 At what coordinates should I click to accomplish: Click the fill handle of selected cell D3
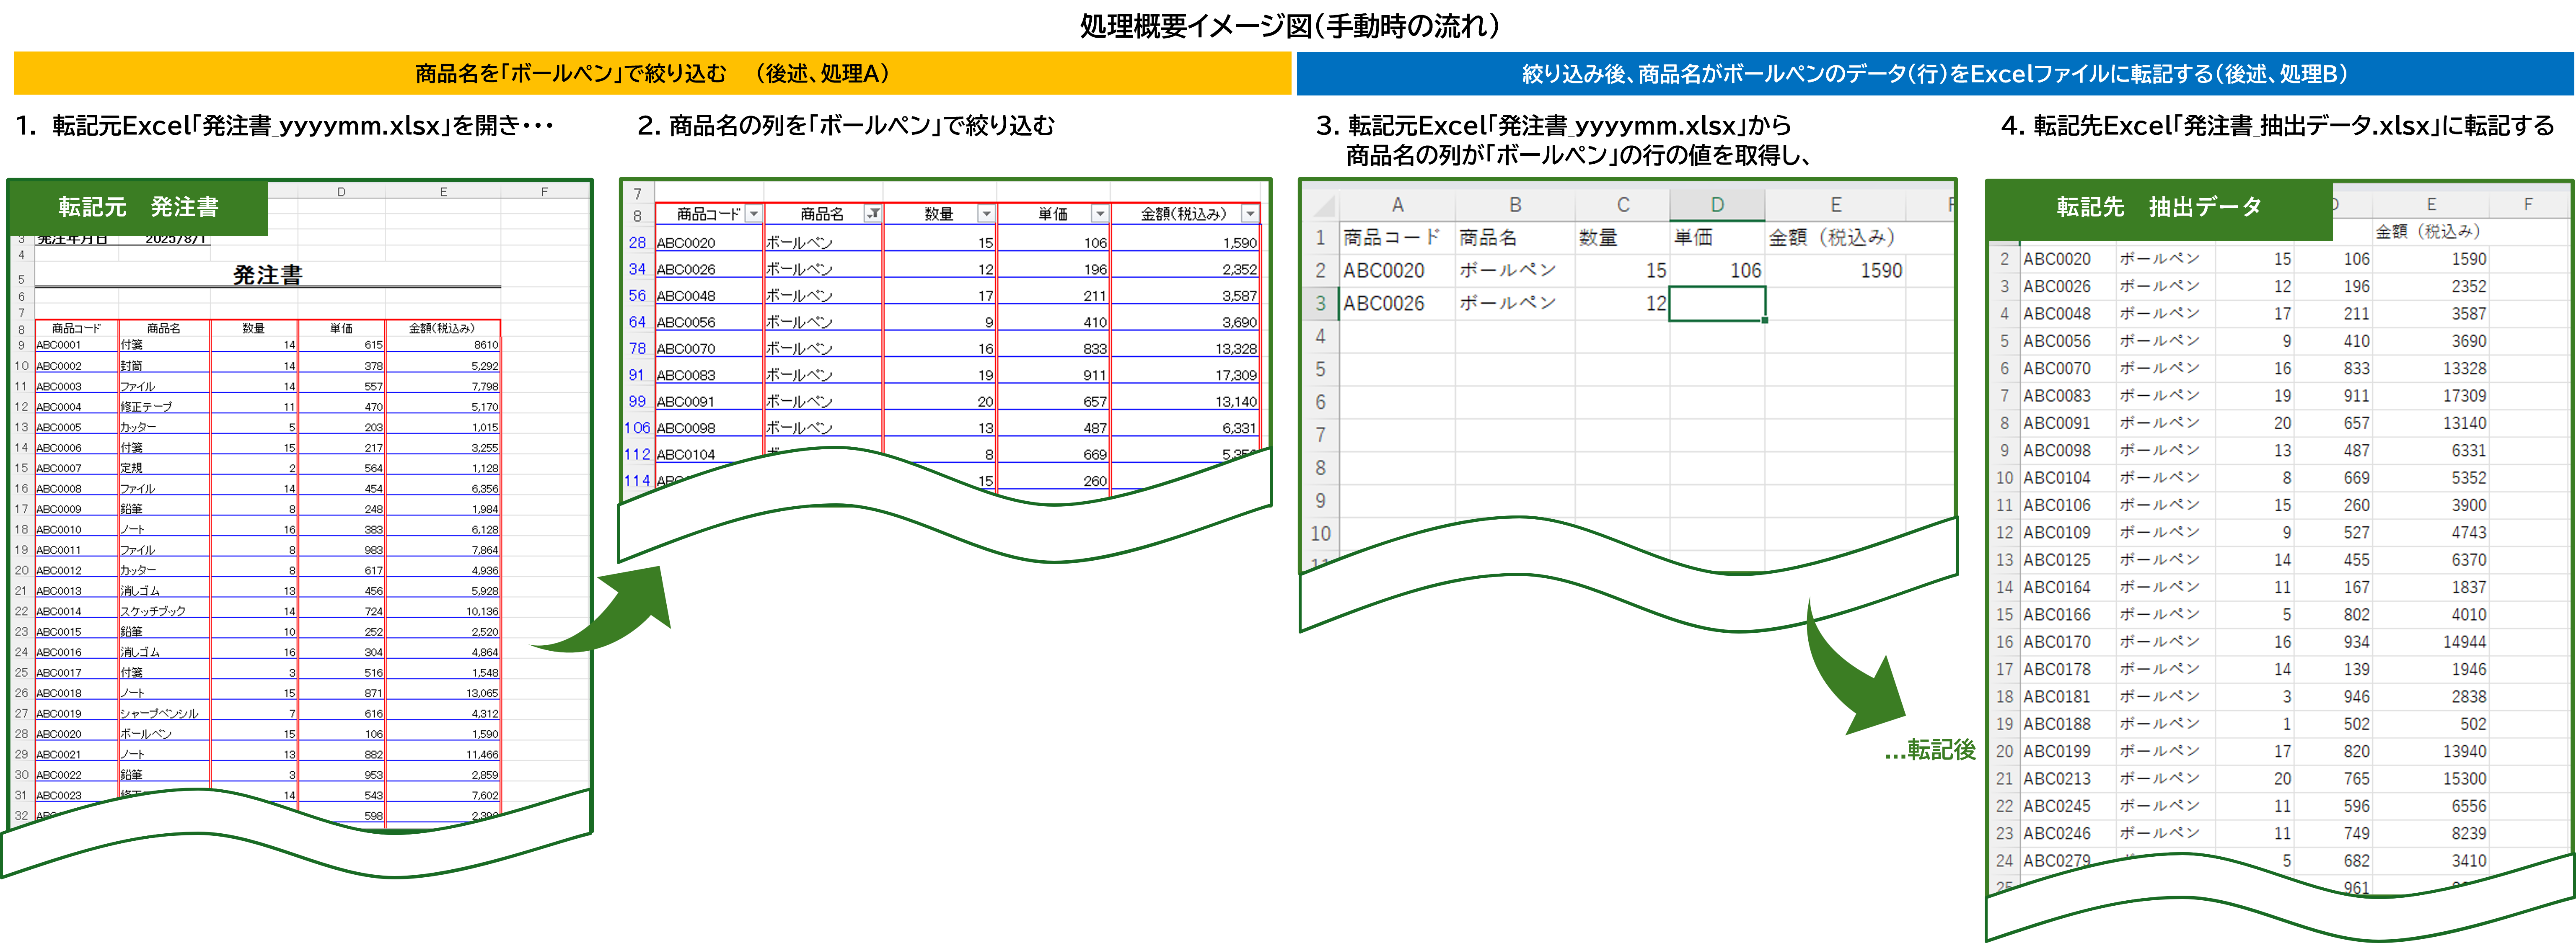click(1765, 321)
